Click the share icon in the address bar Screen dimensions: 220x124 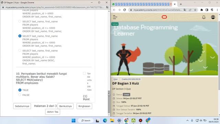click(x=190, y=10)
